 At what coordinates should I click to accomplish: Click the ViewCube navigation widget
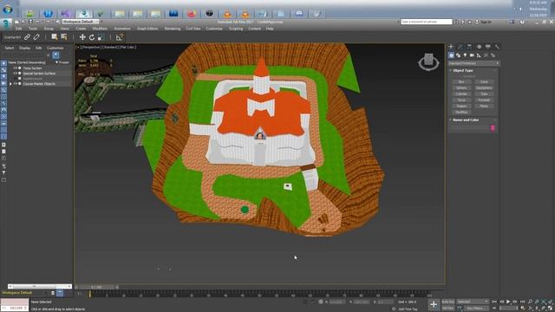tap(428, 62)
